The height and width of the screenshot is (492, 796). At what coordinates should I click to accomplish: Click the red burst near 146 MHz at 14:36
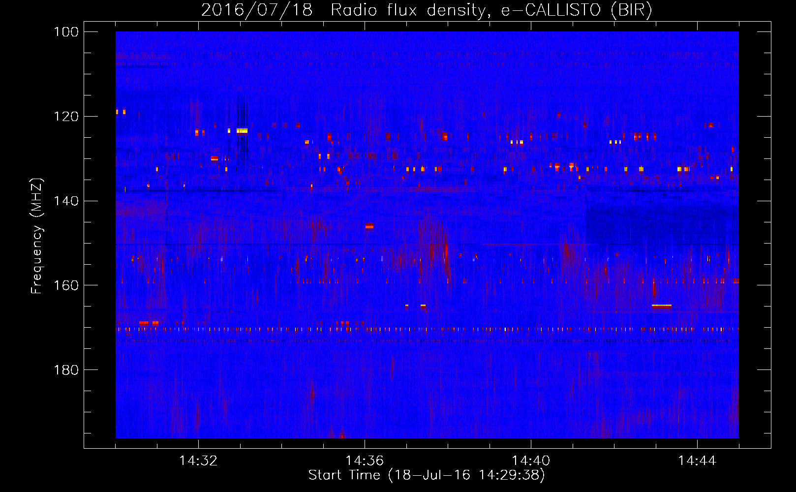[x=369, y=226]
